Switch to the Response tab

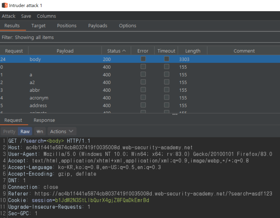pos(44,120)
